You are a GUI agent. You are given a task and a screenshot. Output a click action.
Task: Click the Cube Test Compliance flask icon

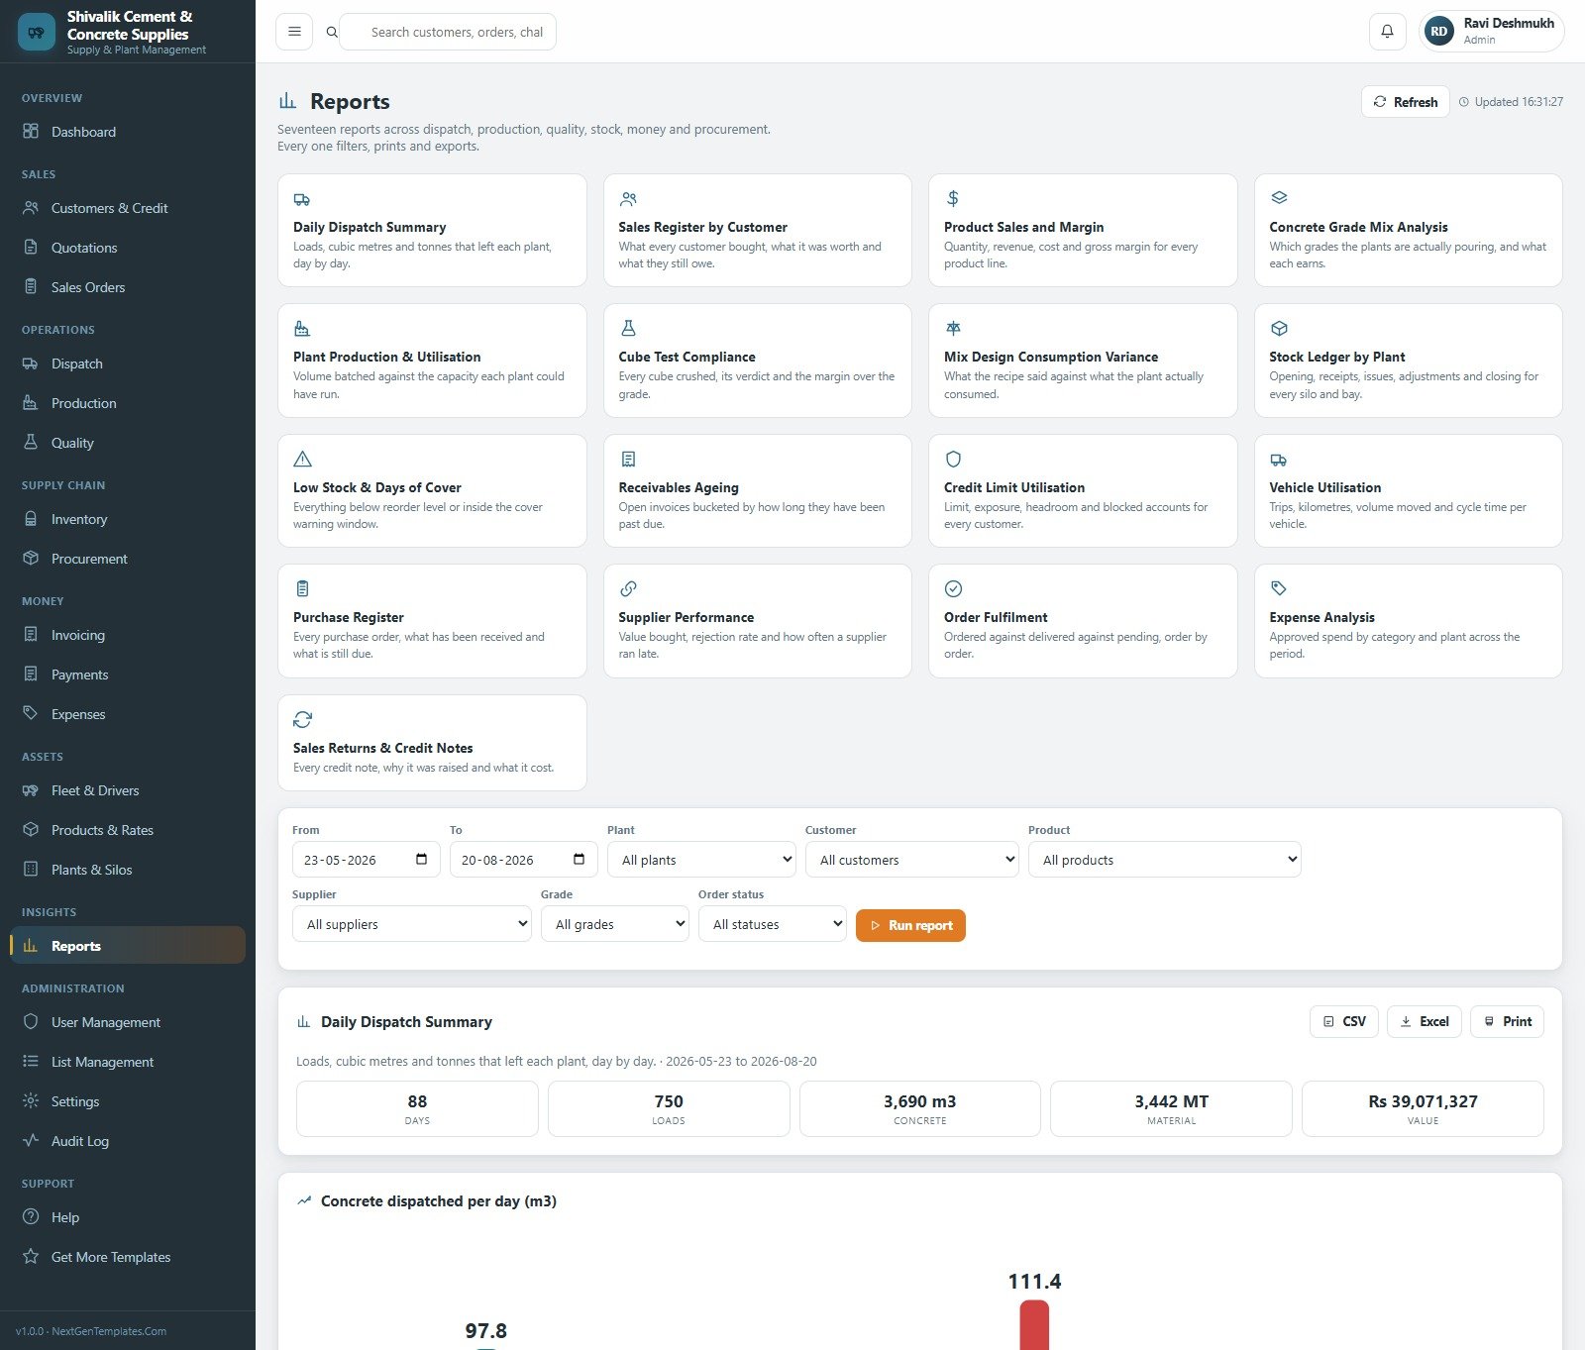coord(628,329)
